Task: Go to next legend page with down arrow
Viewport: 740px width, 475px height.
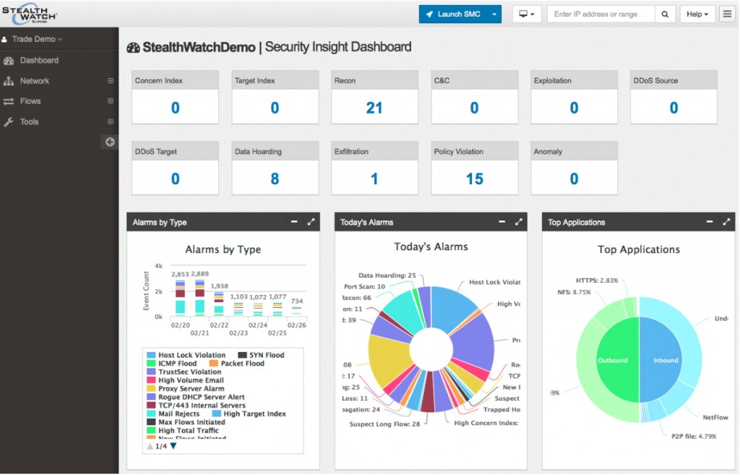Action: pos(173,446)
